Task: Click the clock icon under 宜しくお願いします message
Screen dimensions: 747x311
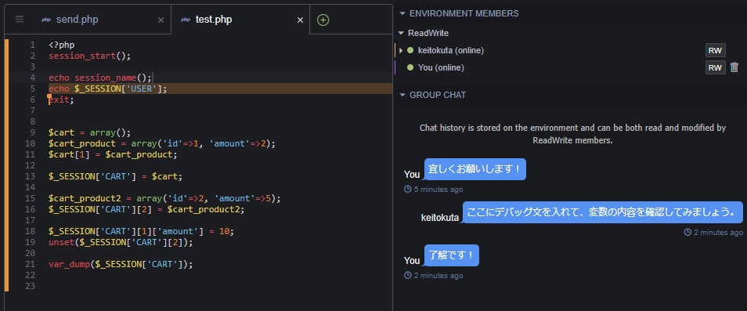Action: tap(407, 189)
